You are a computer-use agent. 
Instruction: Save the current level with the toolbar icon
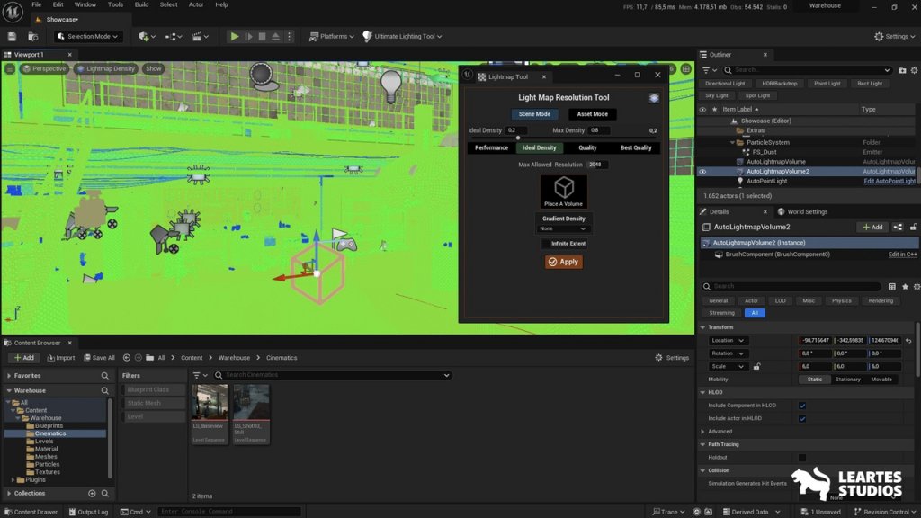[12, 36]
